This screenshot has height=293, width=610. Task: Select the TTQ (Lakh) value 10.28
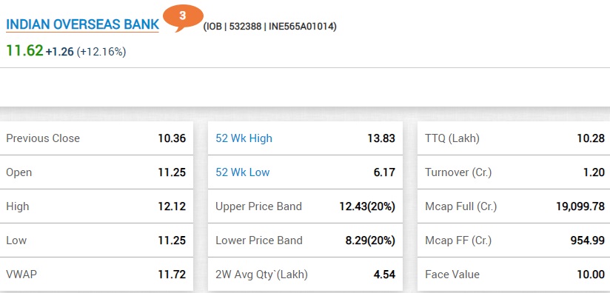[x=591, y=138]
